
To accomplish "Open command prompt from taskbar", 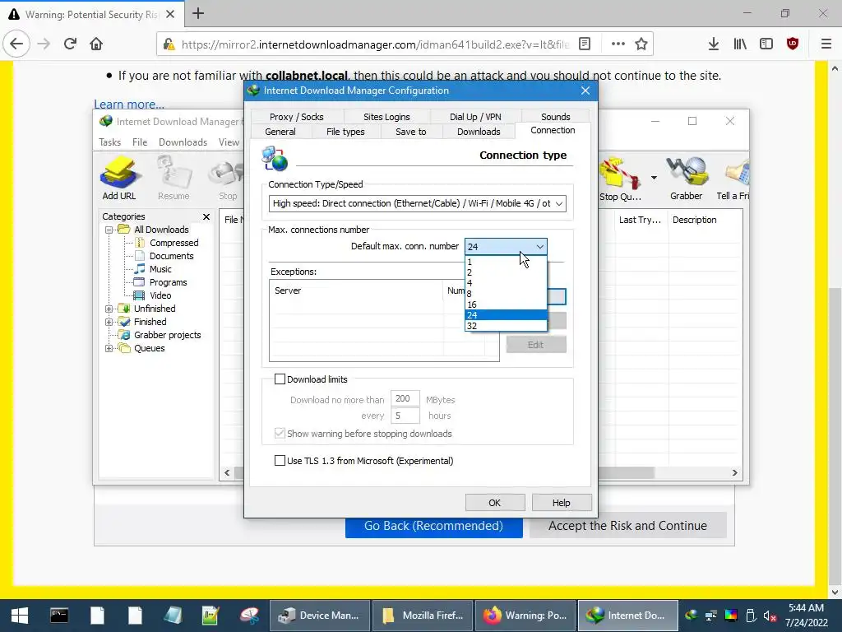I will tap(59, 616).
